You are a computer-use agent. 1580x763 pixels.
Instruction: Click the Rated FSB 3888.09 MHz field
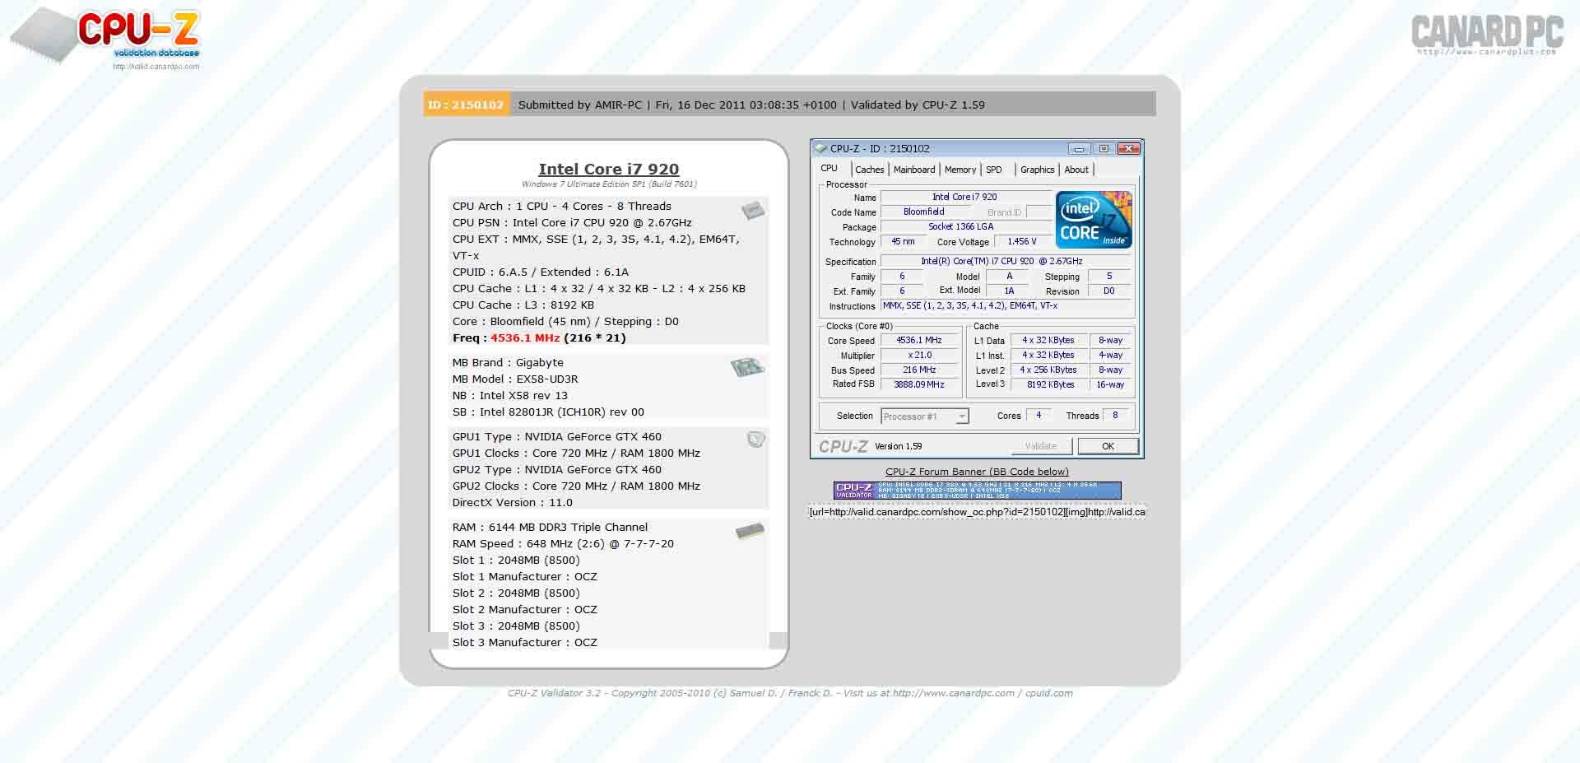tap(920, 384)
